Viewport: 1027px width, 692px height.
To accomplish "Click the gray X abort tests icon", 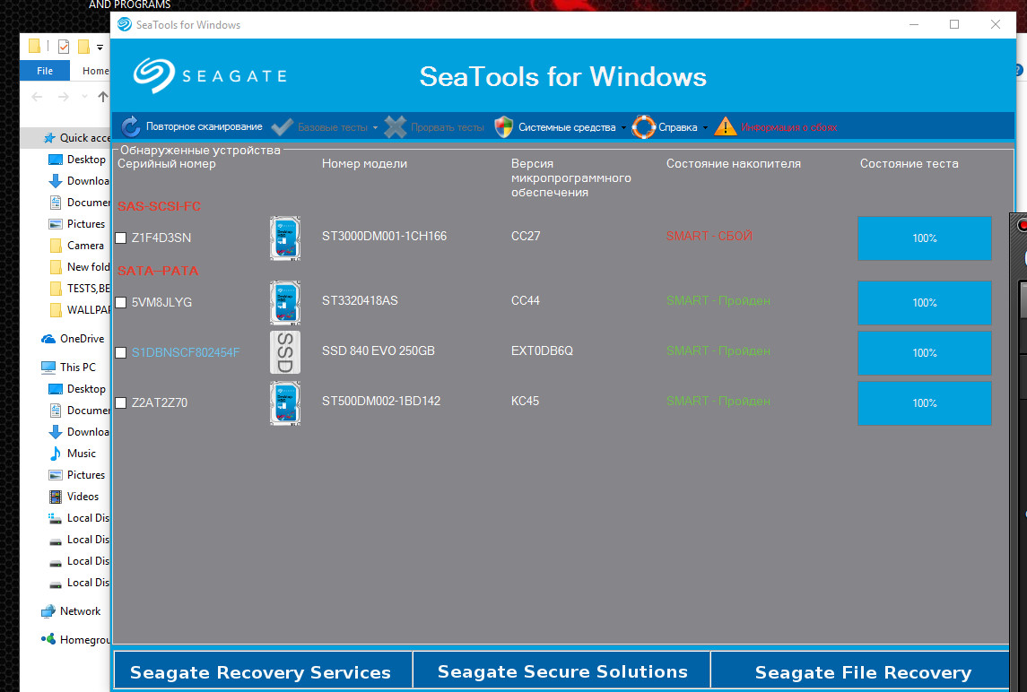I will click(x=395, y=127).
